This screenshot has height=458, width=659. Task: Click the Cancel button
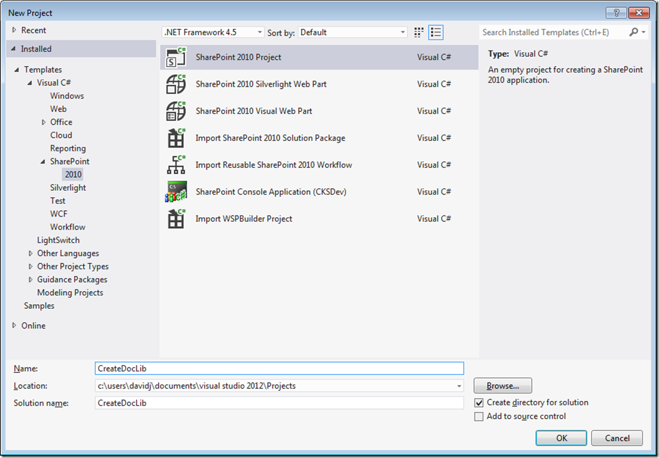[x=617, y=438]
